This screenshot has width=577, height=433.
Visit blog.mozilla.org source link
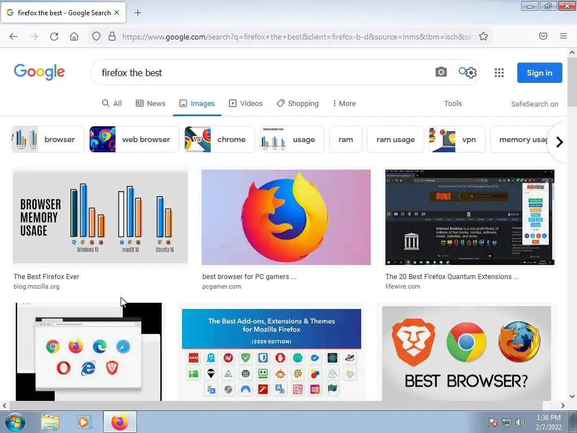[x=37, y=286]
